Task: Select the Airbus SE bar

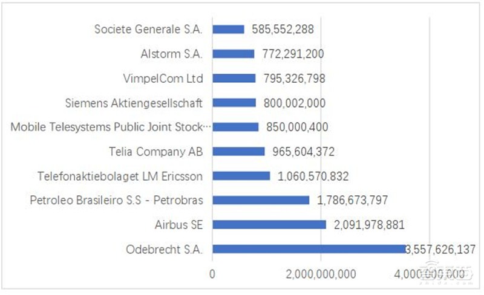Action: point(269,225)
